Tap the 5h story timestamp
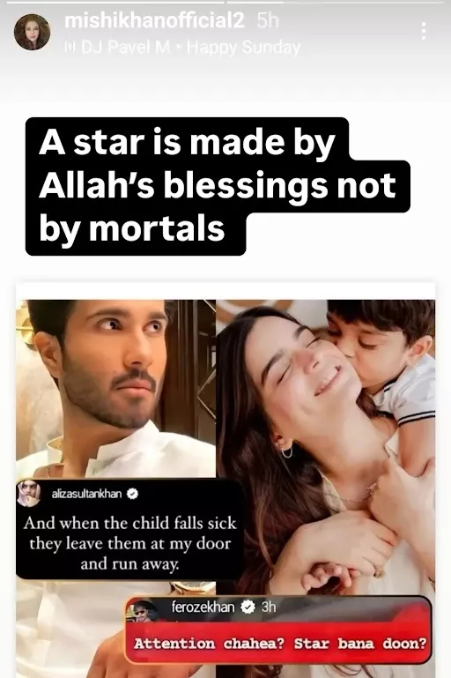Image resolution: width=451 pixels, height=678 pixels. click(x=268, y=21)
